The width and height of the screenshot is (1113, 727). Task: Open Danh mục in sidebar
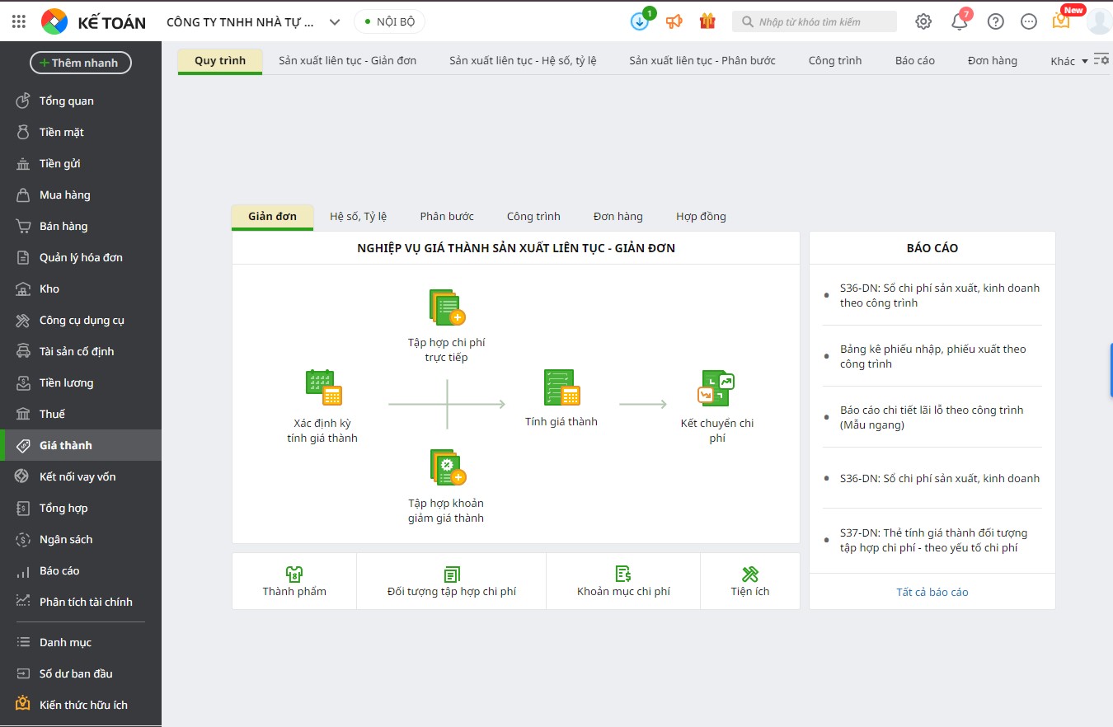pos(81,642)
